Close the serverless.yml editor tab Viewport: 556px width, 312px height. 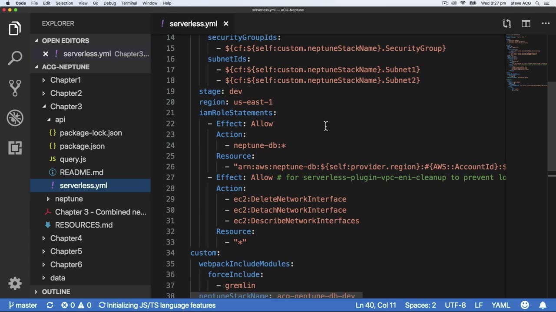pos(226,24)
